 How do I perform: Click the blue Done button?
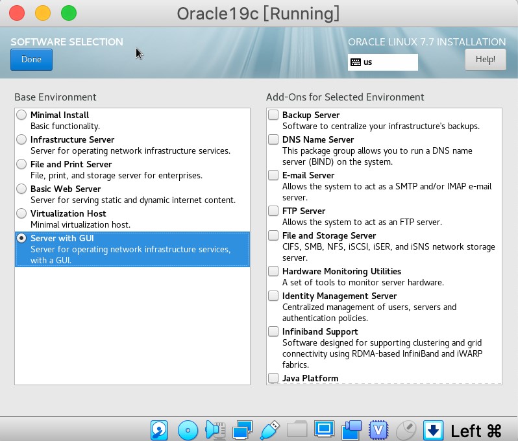click(31, 60)
